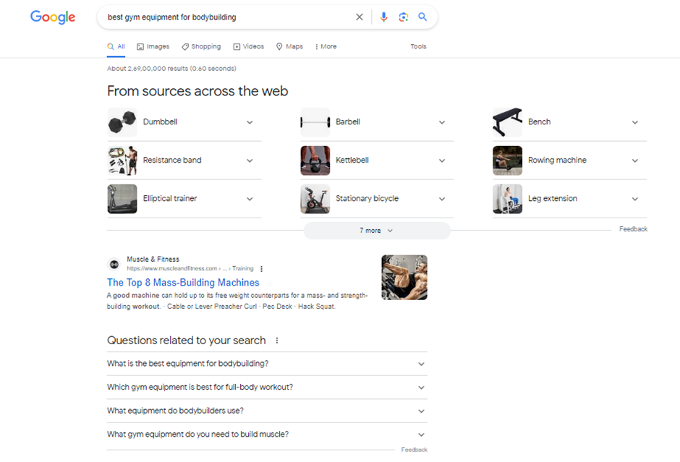Switch to the Shopping tab

(x=201, y=46)
